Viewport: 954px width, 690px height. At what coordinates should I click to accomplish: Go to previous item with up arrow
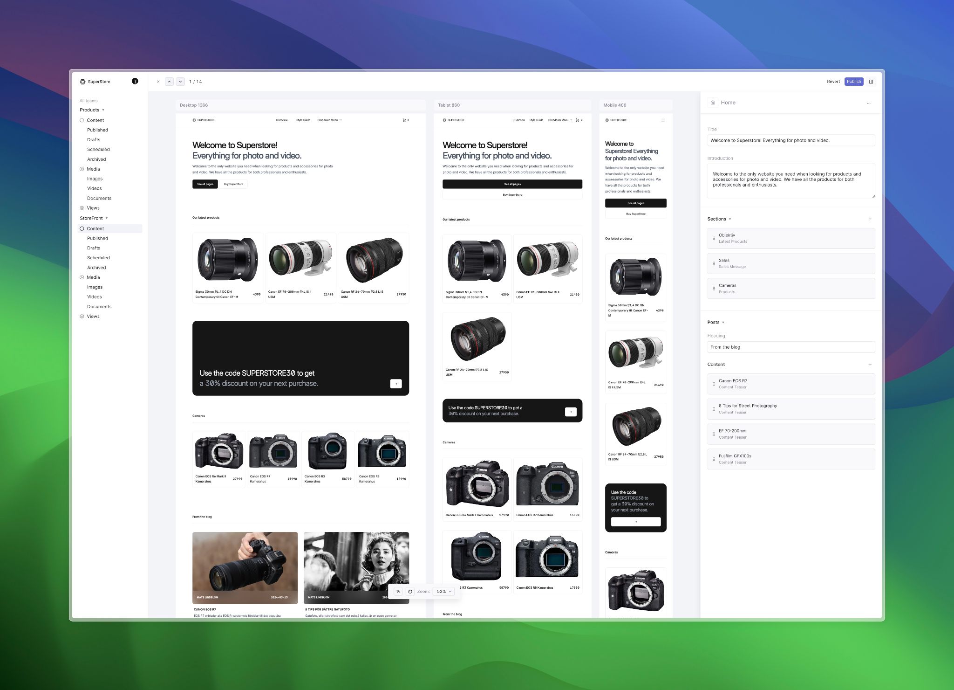[x=170, y=82]
